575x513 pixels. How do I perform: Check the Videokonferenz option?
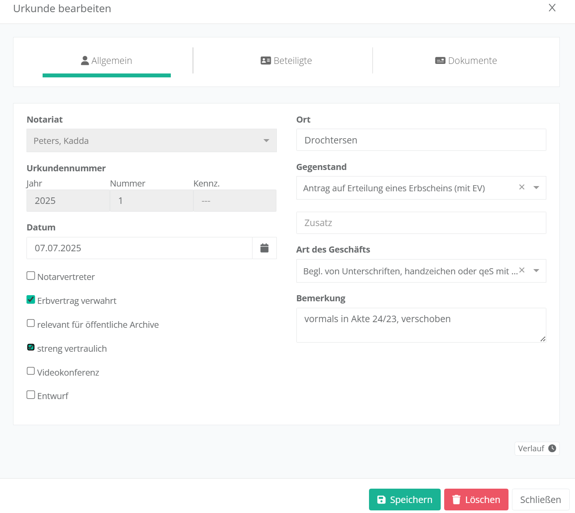click(x=31, y=371)
